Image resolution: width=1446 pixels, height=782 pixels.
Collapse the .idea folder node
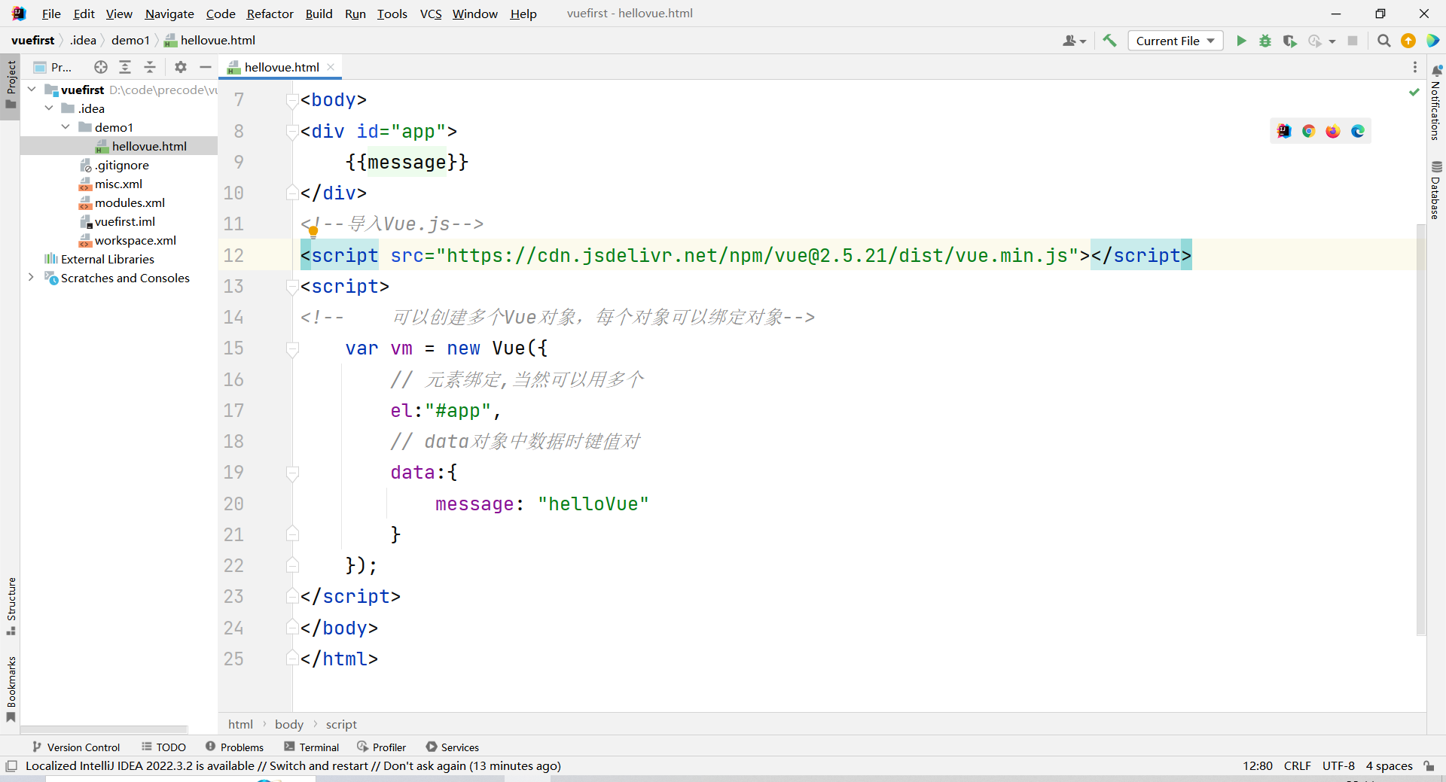pos(49,108)
